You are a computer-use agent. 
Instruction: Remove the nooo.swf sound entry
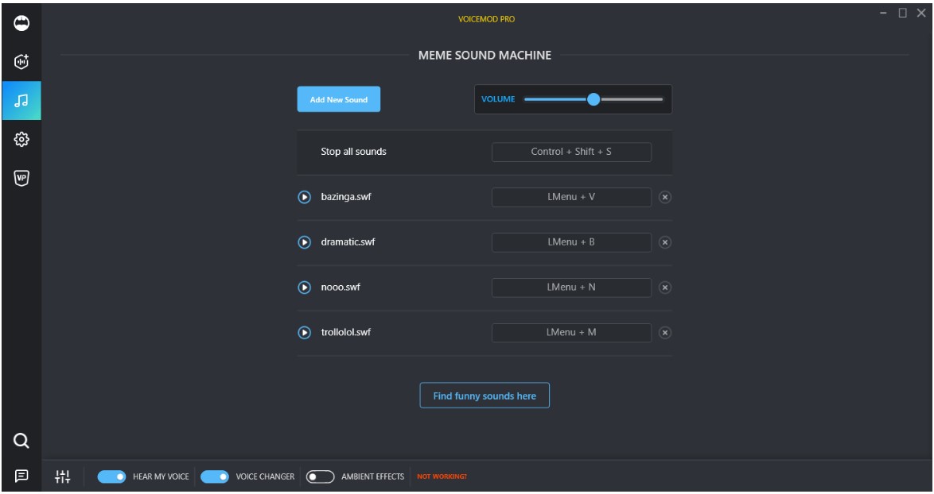(x=665, y=288)
